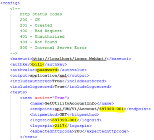Click the expectedhttpcode value 200
The height and width of the screenshot is (140, 154).
pyautogui.click(x=78, y=131)
